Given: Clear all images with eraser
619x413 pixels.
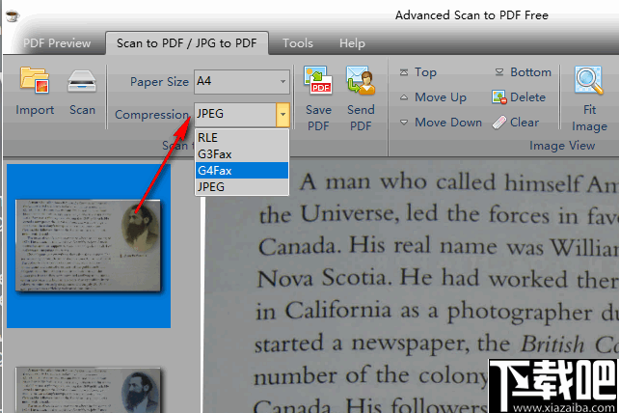Looking at the screenshot, I should pyautogui.click(x=516, y=123).
